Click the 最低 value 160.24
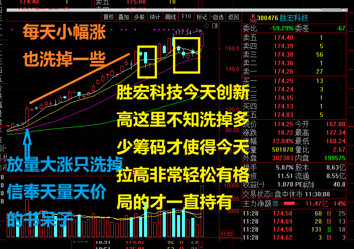Viewport: 354px width, 249px height. [x=335, y=141]
